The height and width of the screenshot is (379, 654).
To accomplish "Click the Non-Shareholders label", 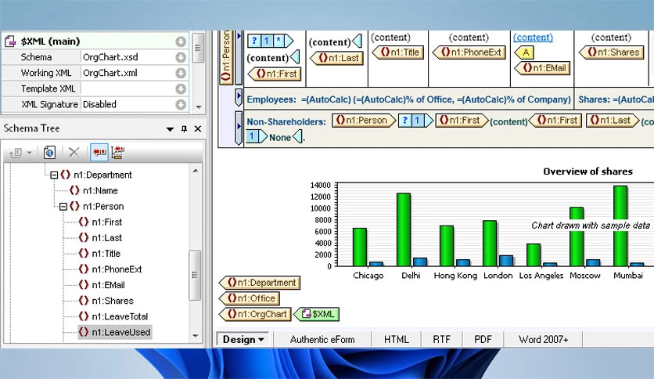I will pyautogui.click(x=286, y=122).
